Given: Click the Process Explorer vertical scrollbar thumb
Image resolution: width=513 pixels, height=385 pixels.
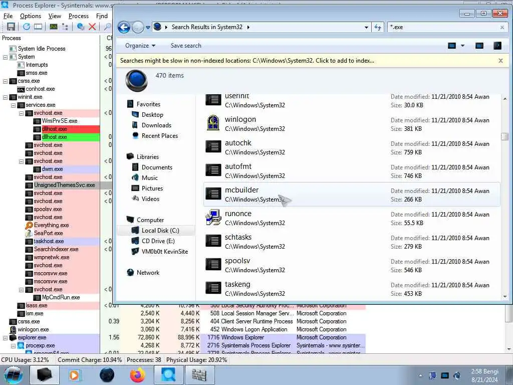Looking at the screenshot, I should click(x=509, y=314).
